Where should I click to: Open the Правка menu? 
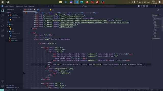(12, 6)
